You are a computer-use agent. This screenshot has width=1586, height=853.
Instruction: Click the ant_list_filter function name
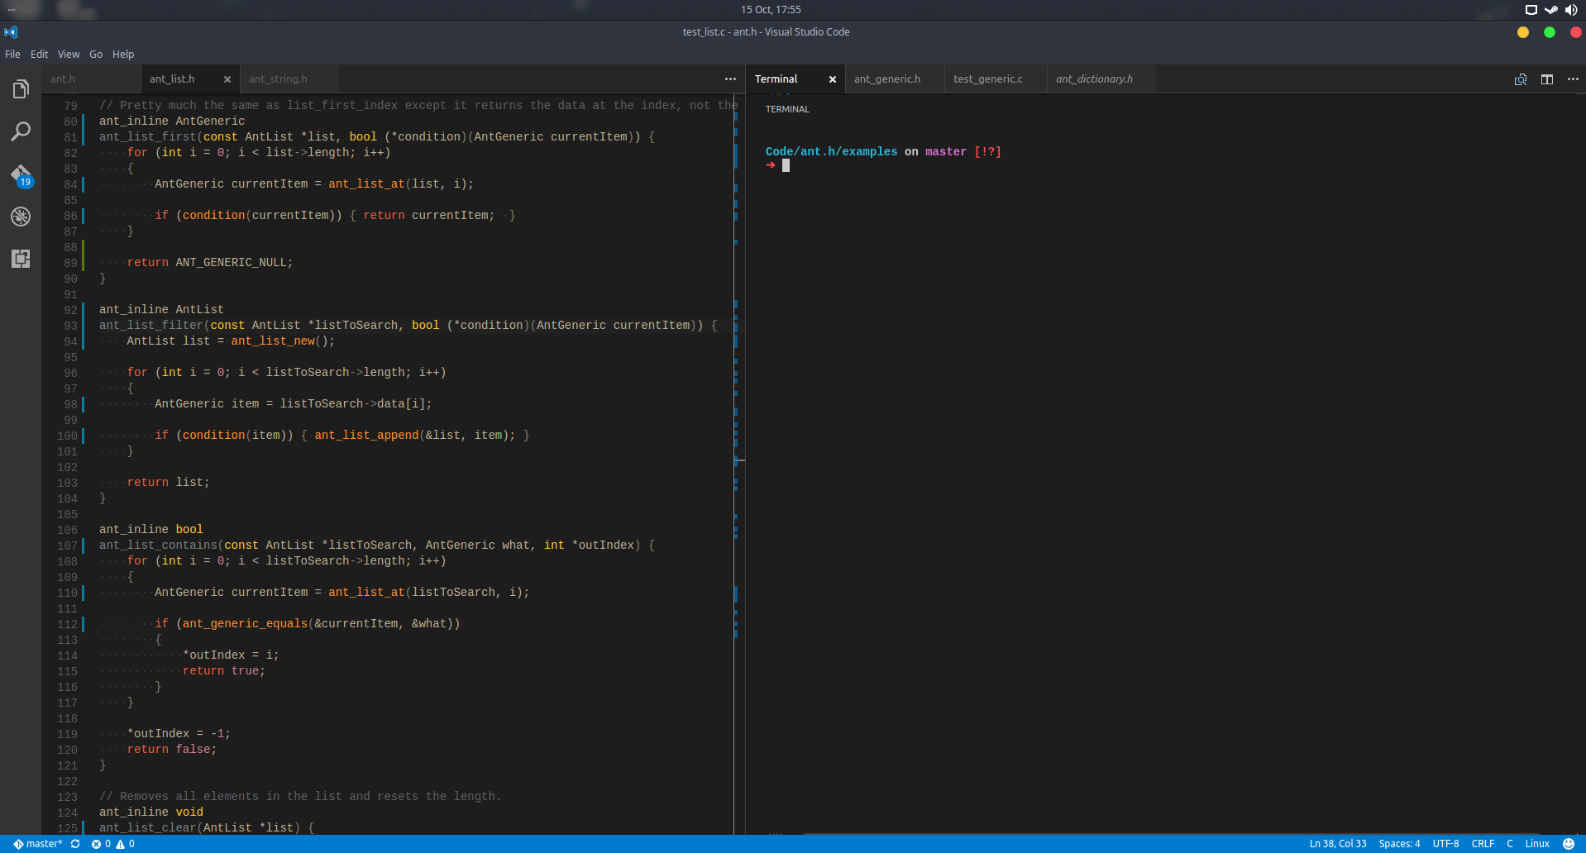tap(151, 326)
